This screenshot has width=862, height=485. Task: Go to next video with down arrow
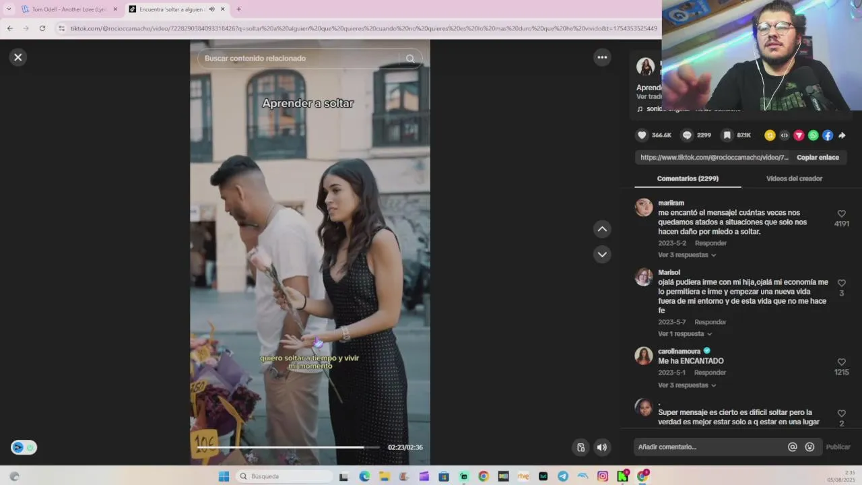[x=602, y=254]
